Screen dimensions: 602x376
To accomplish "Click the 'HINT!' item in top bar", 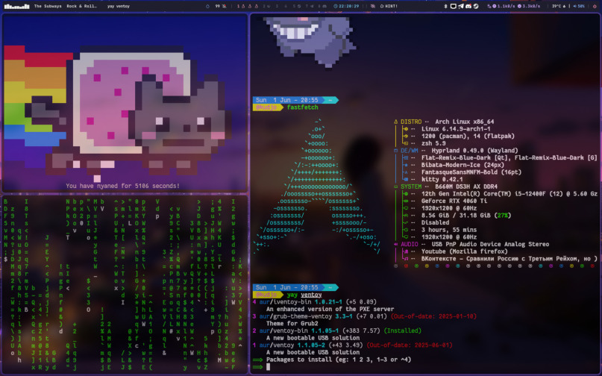I will click(x=389, y=6).
